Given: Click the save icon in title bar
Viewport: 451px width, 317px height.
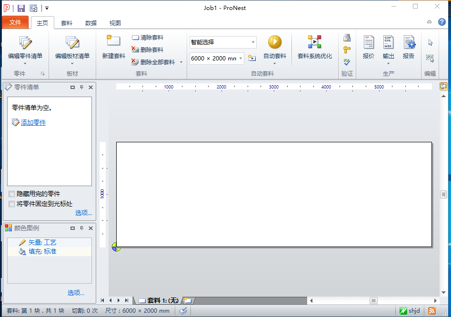Looking at the screenshot, I should coord(21,8).
